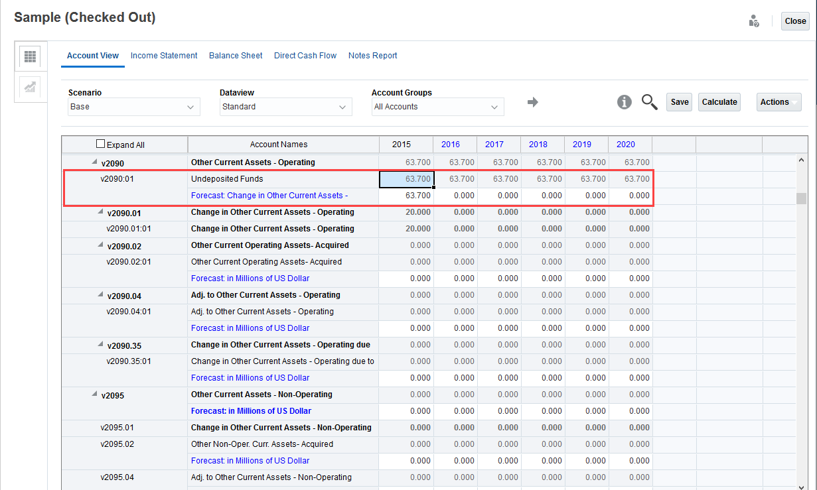Click the user persona icon near Close
The width and height of the screenshot is (817, 490).
click(x=753, y=21)
